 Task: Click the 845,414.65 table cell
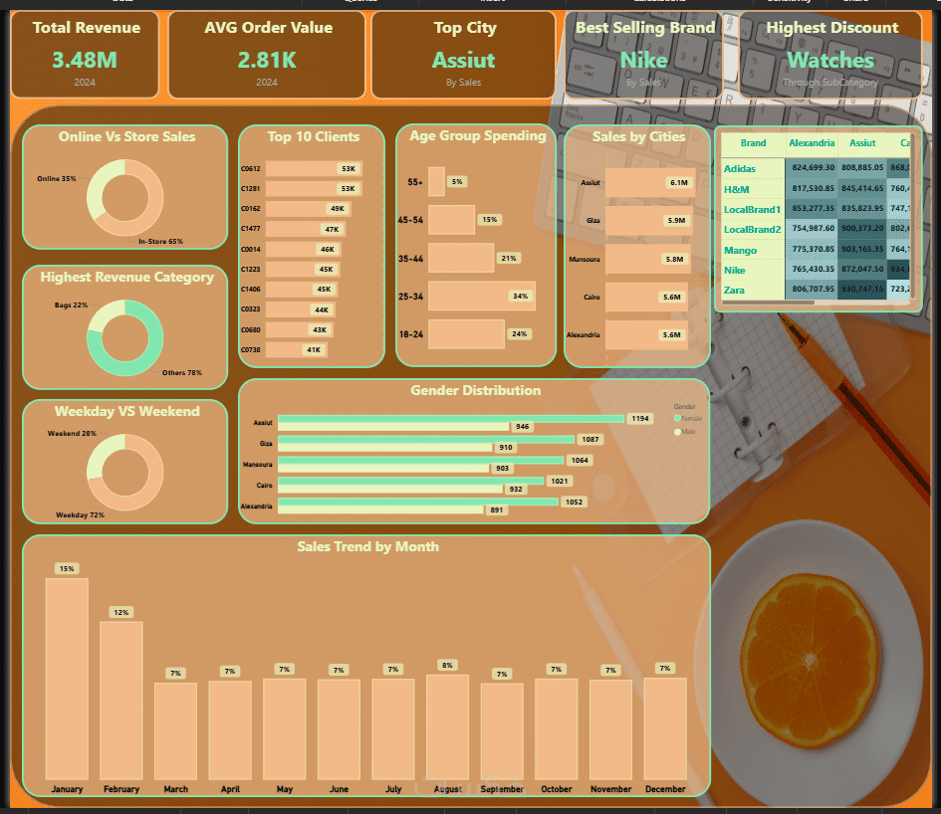(862, 188)
